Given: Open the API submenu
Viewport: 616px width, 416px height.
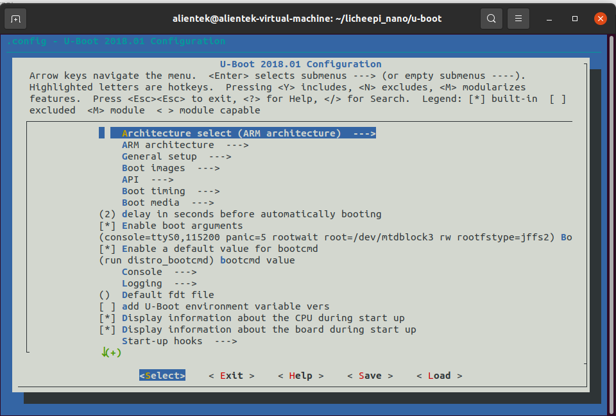Looking at the screenshot, I should [x=148, y=179].
